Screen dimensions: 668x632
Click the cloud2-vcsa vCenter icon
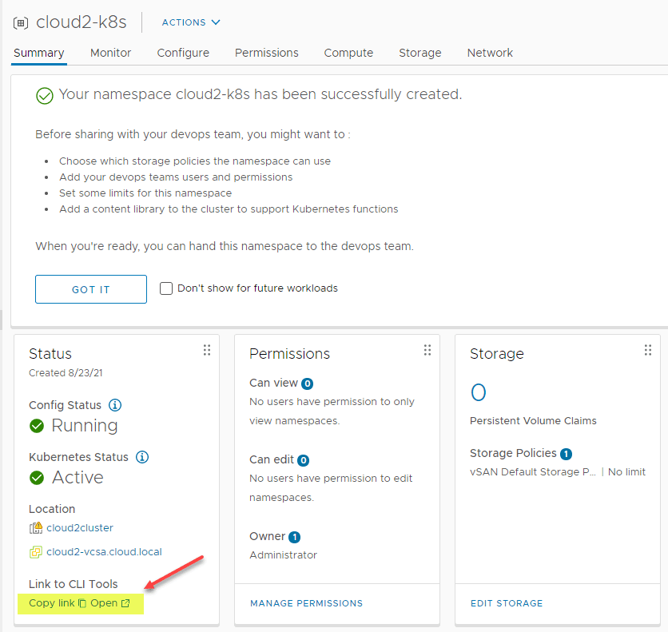coord(36,552)
